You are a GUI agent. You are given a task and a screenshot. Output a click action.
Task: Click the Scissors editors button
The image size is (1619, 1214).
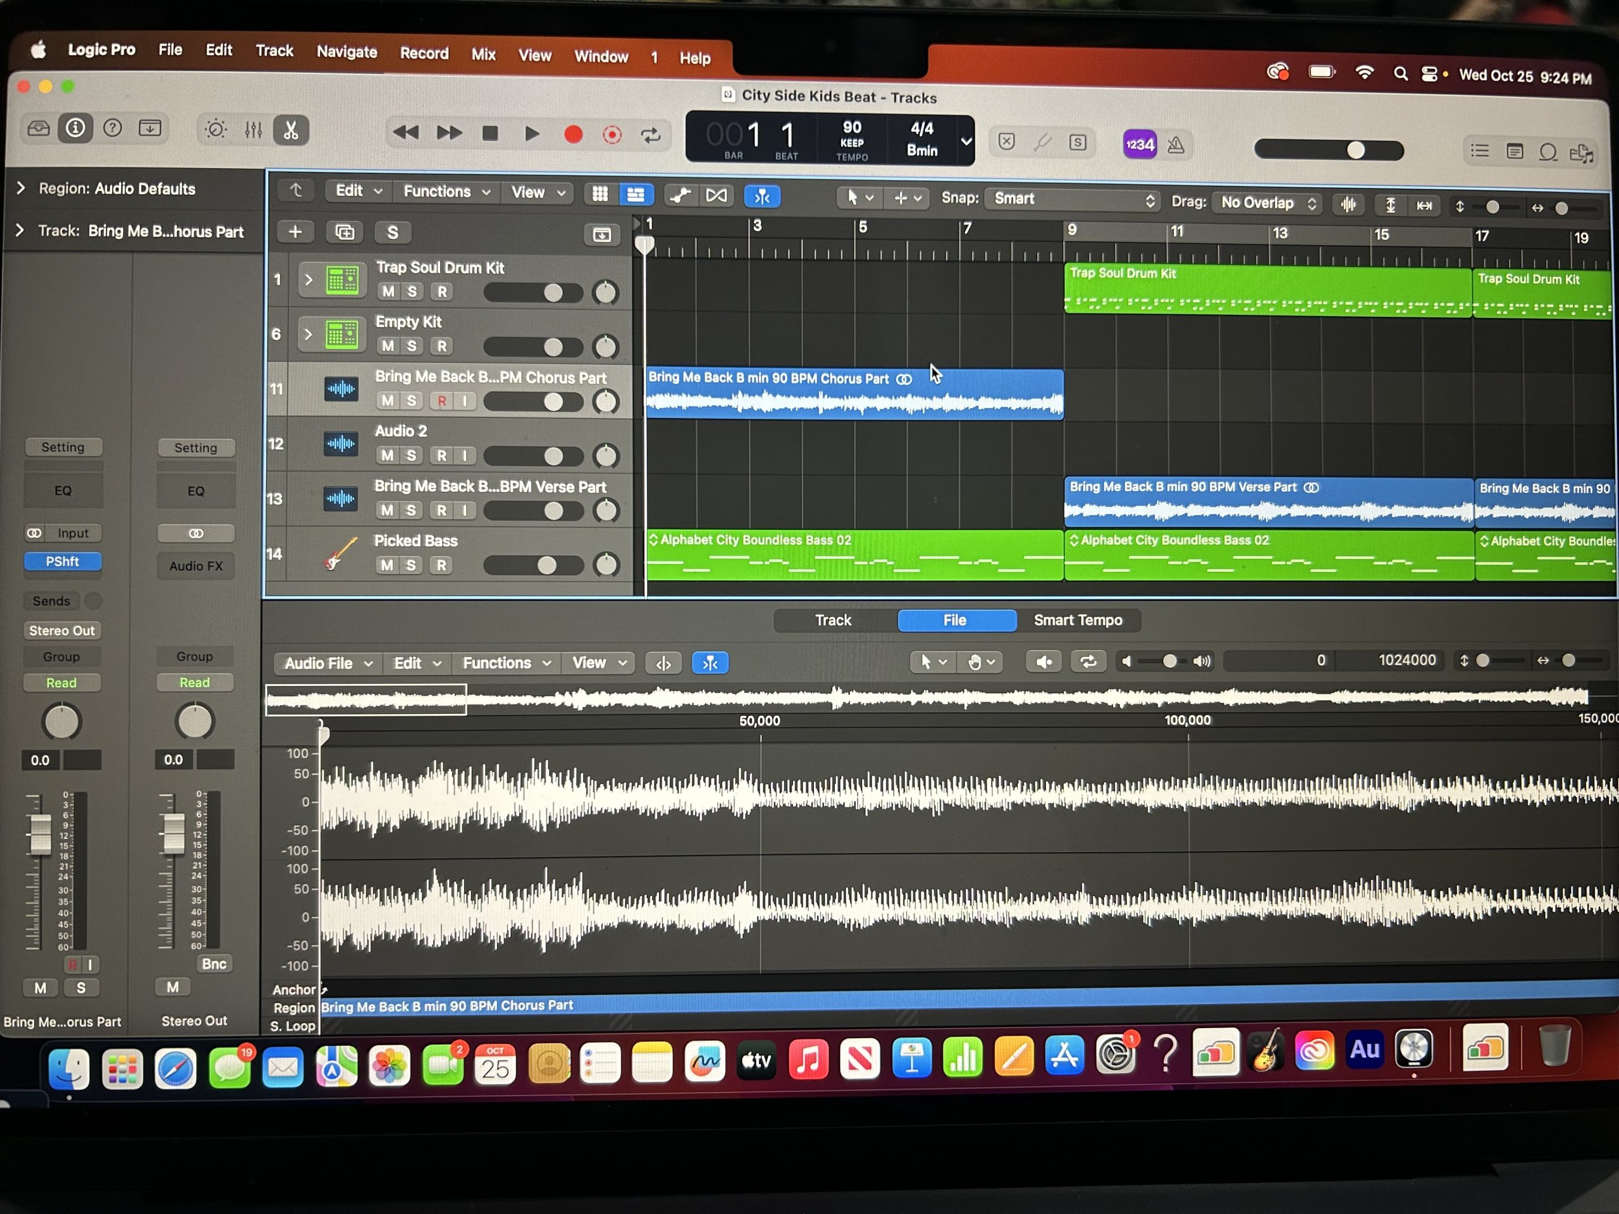(x=290, y=130)
